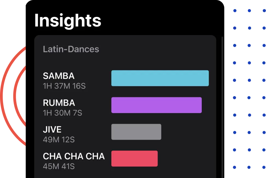
Task: Click the red CHA CHA CHA bar
Action: [134, 158]
